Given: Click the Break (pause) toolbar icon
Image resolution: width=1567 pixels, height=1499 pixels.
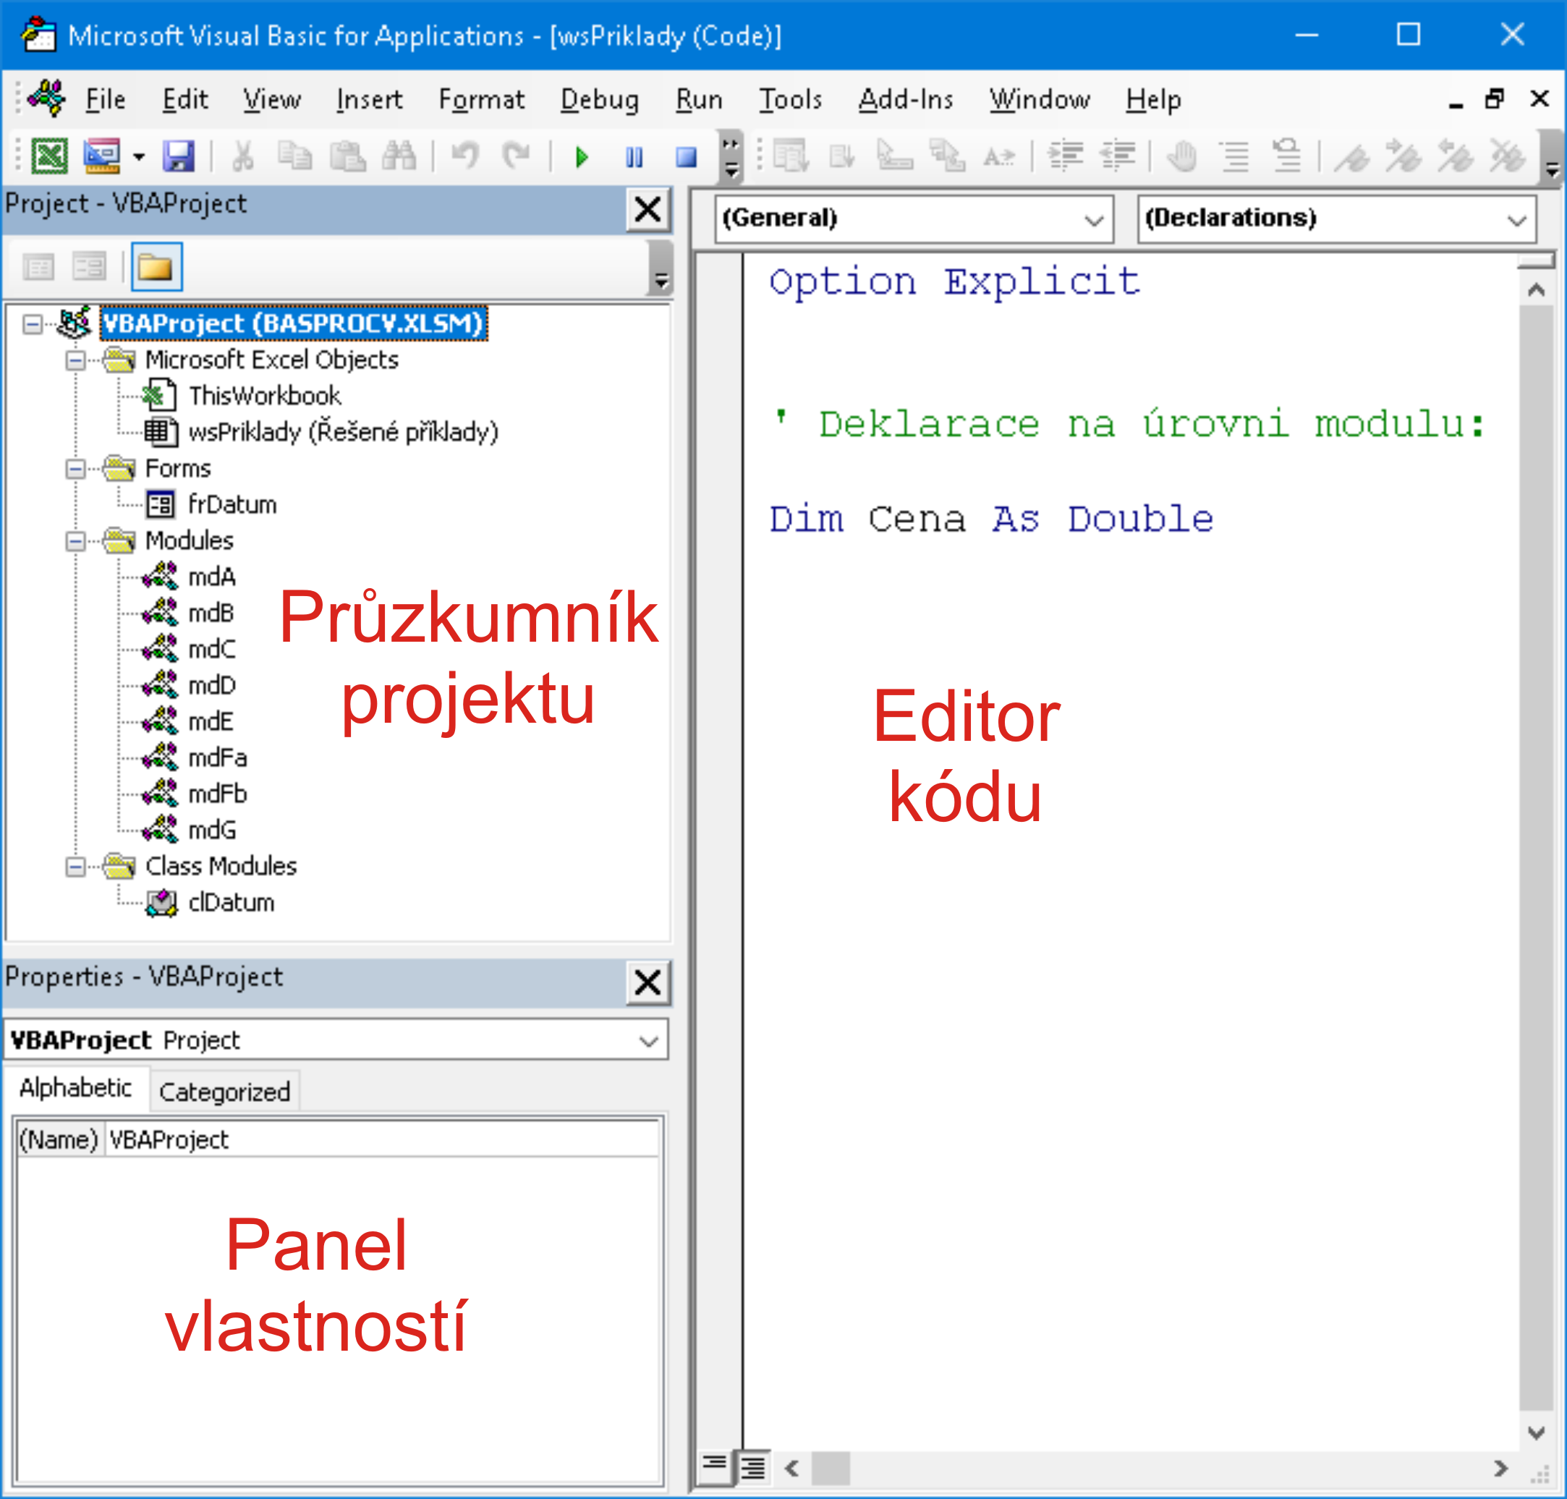Looking at the screenshot, I should click(x=634, y=156).
